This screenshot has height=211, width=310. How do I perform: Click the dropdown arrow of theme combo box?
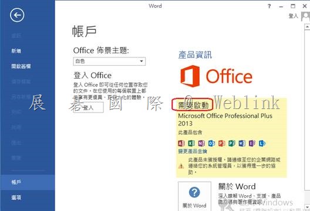(141, 61)
